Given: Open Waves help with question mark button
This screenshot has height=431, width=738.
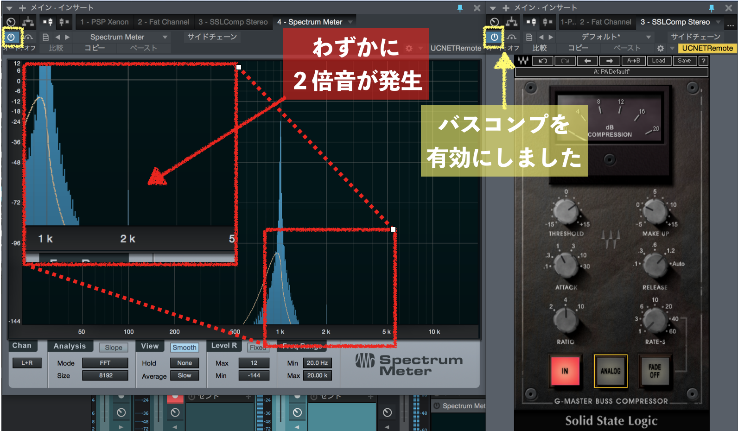Looking at the screenshot, I should pos(703,61).
